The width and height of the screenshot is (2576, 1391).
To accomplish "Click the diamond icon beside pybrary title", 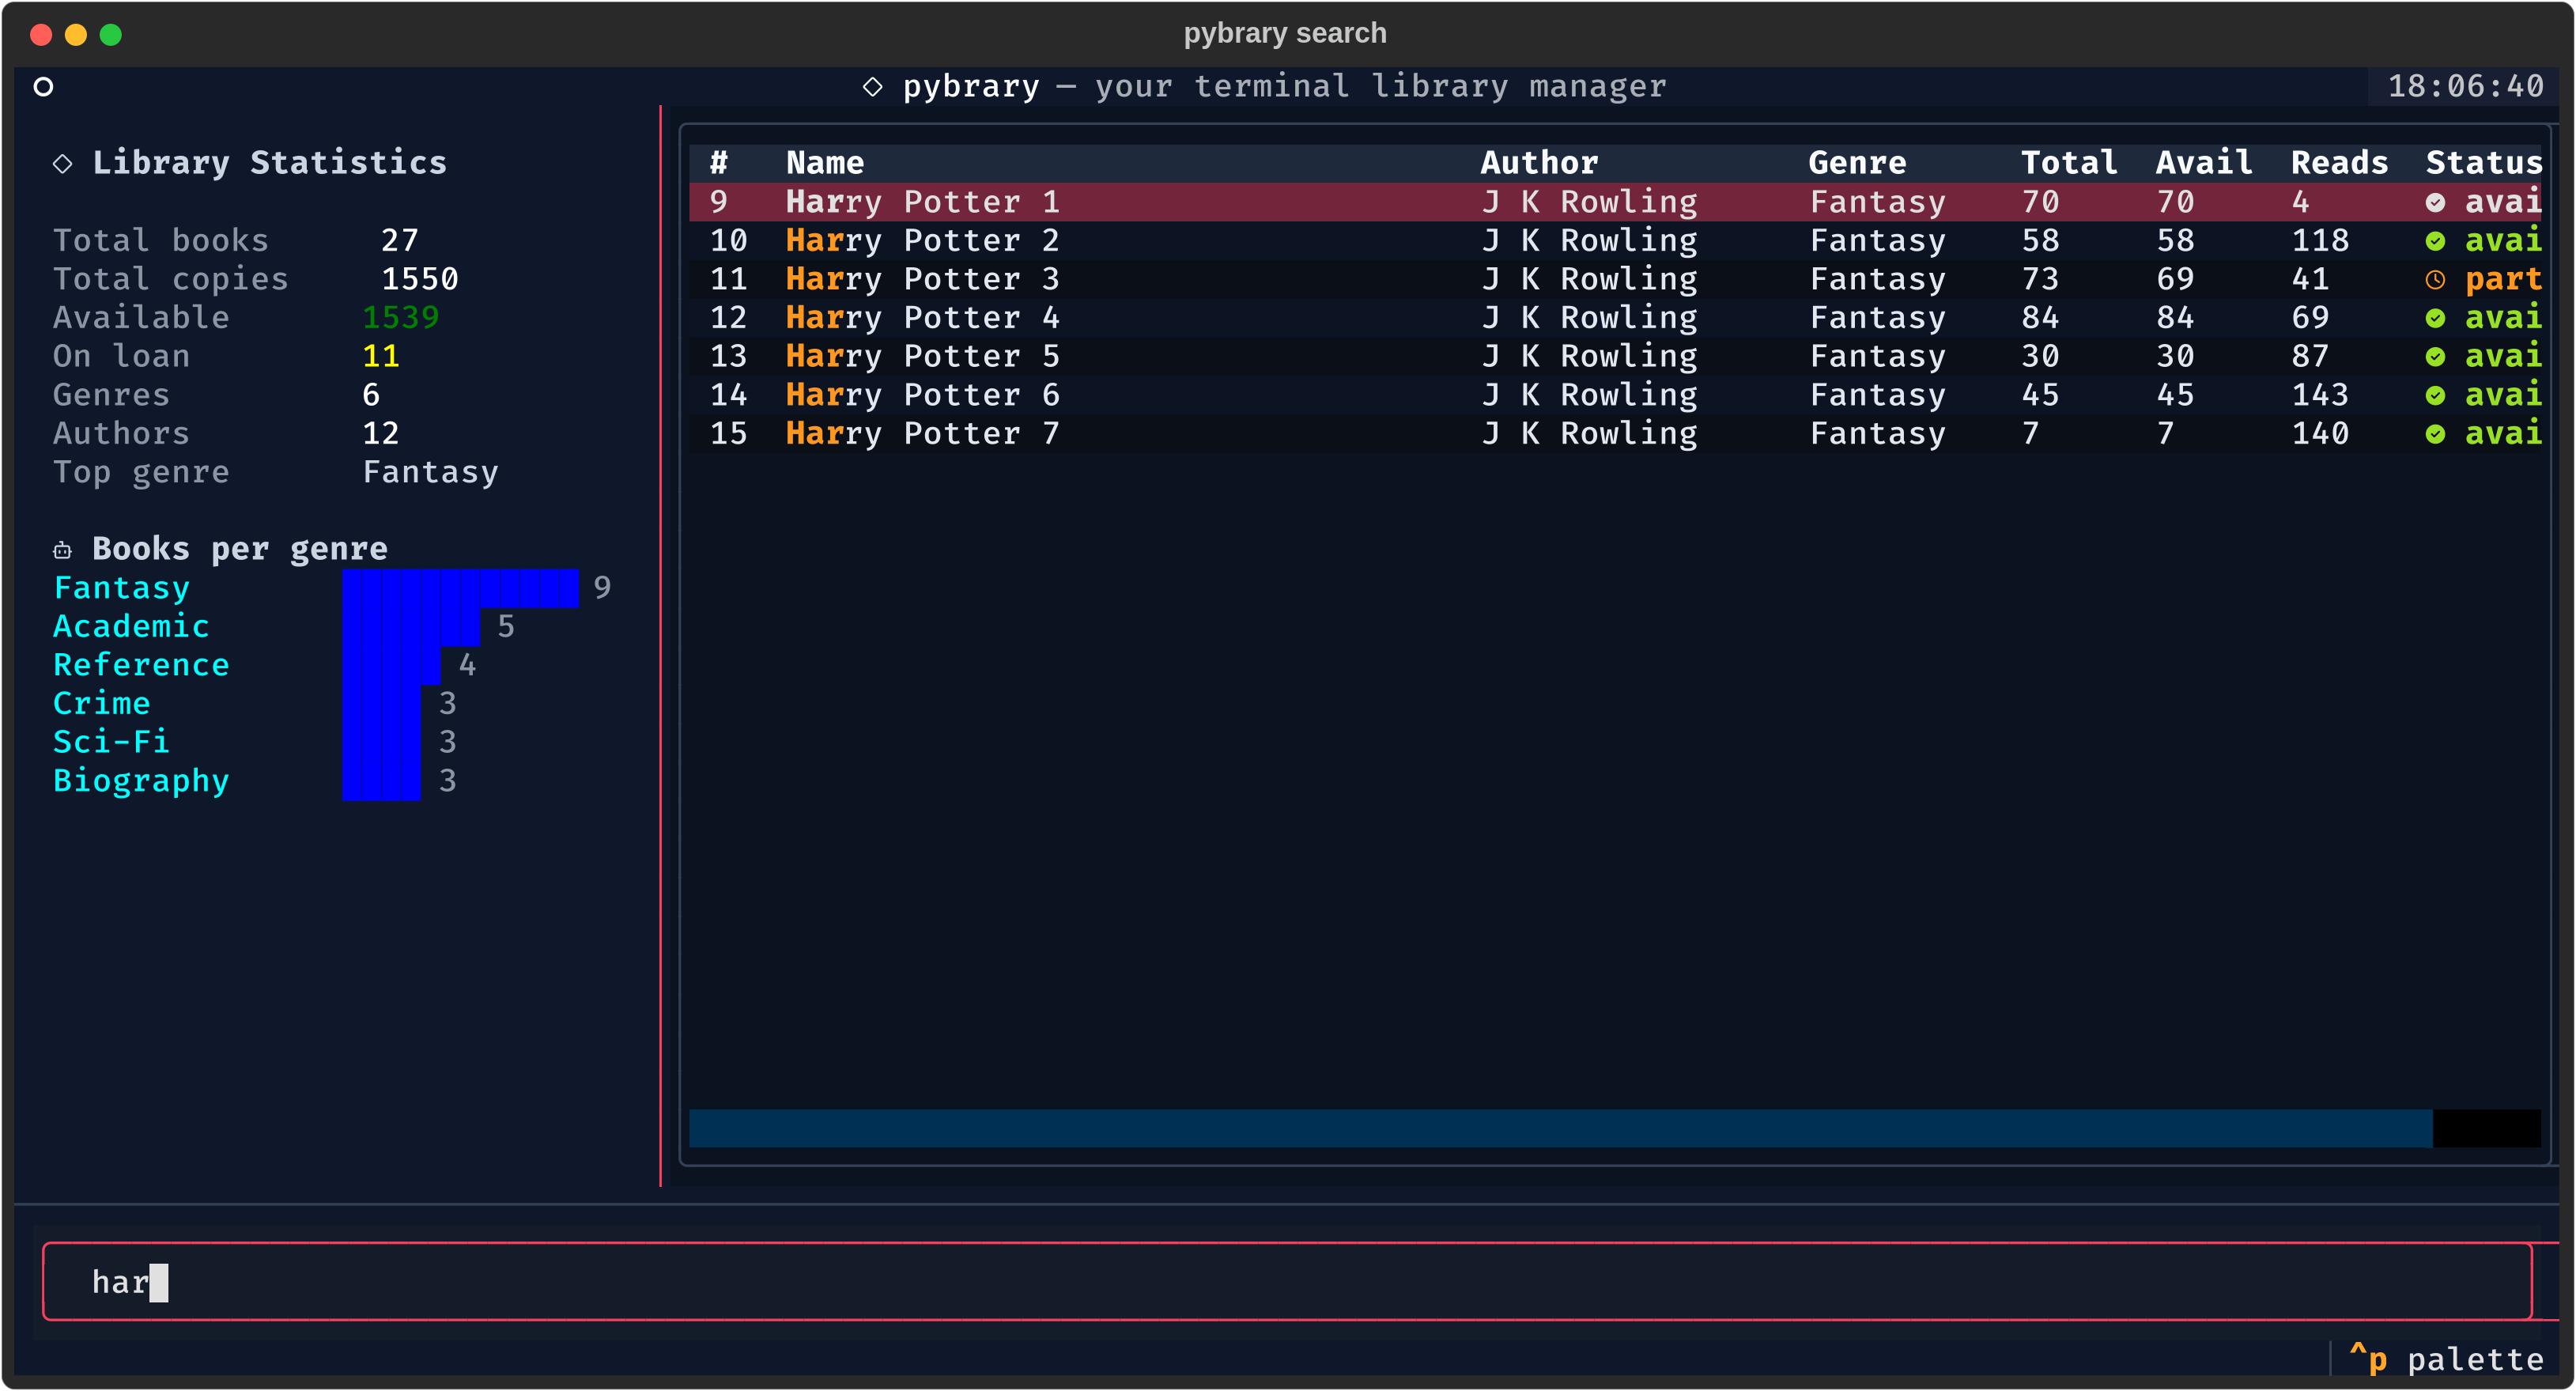I will click(872, 87).
